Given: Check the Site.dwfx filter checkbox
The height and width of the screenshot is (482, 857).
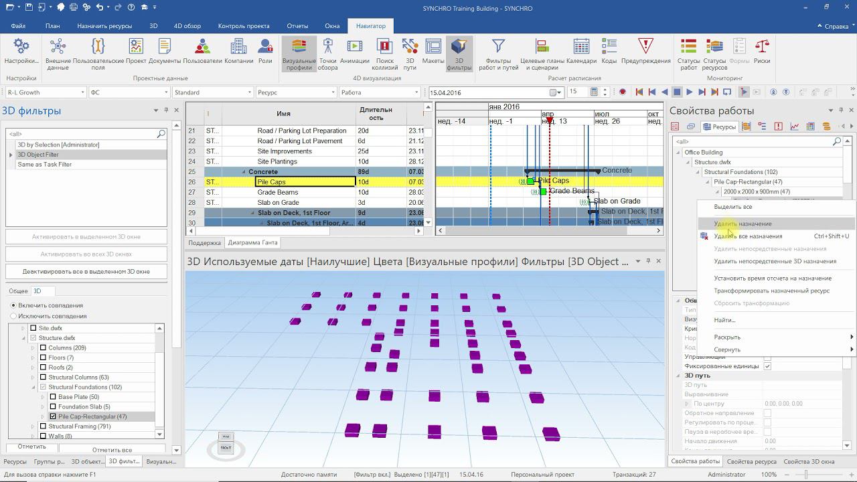Looking at the screenshot, I should point(33,328).
